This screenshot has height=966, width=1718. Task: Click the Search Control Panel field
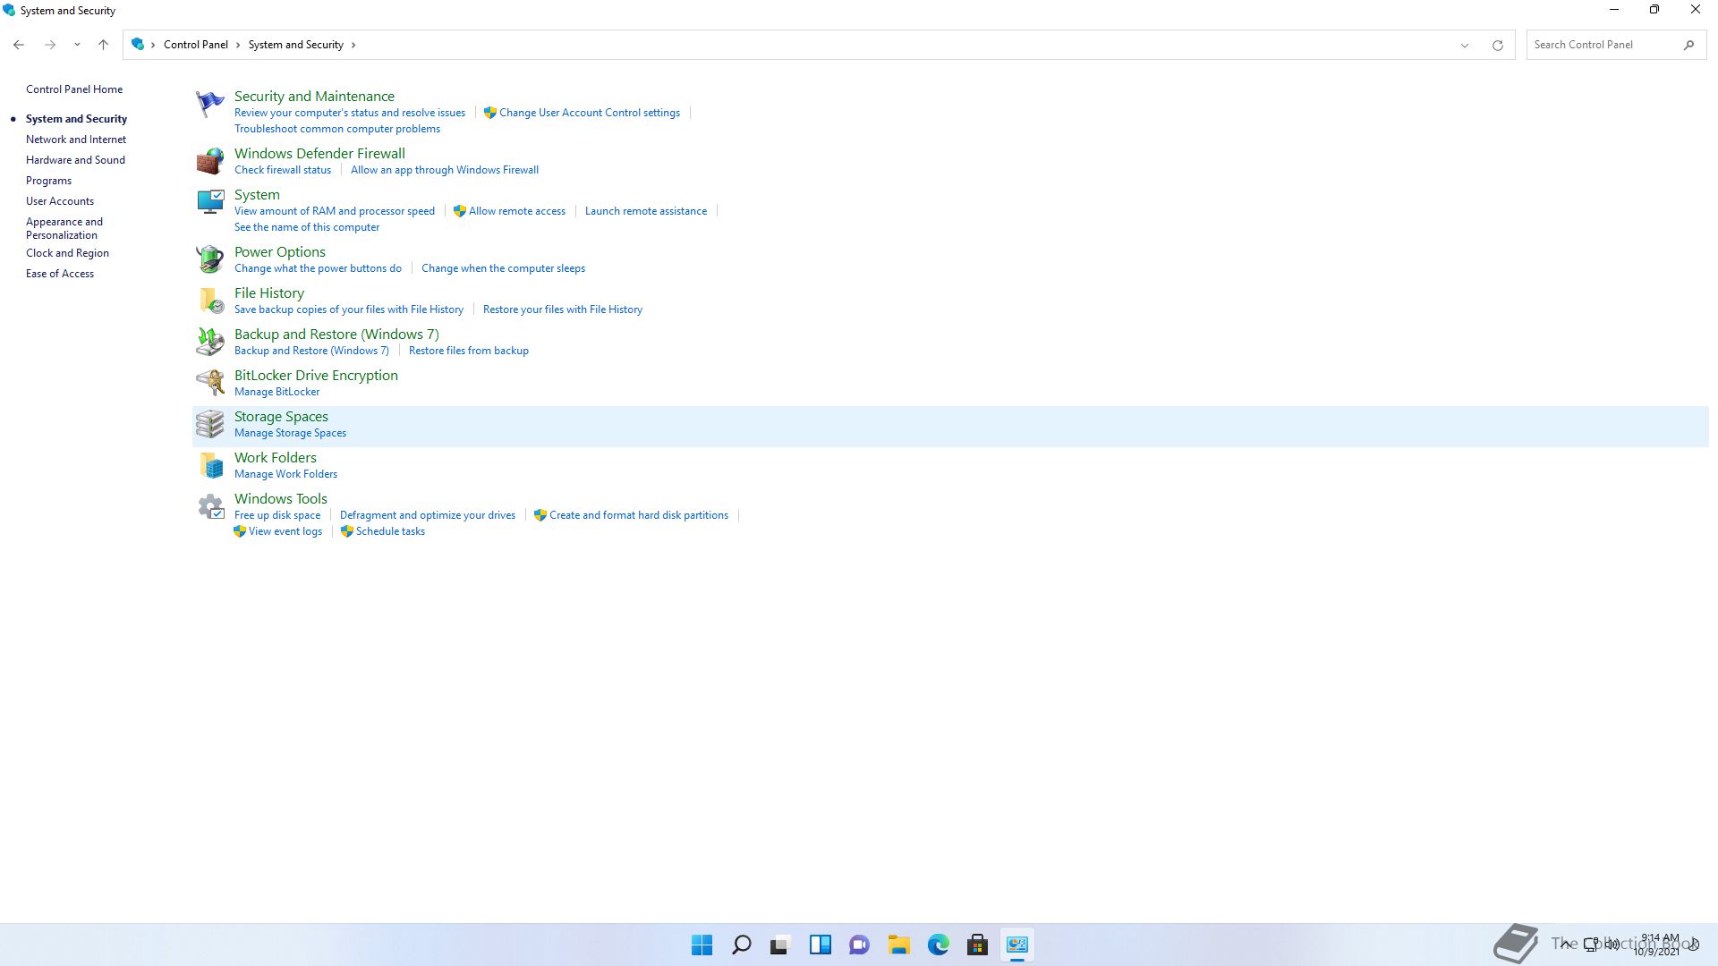[1602, 45]
